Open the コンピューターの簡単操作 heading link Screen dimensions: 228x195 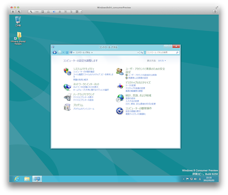[139, 108]
